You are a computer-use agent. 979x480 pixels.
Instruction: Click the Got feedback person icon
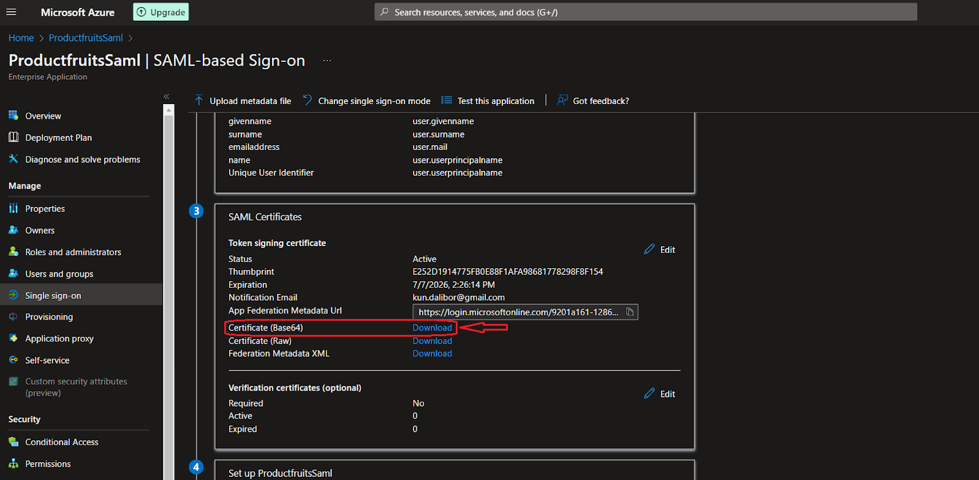click(x=562, y=100)
